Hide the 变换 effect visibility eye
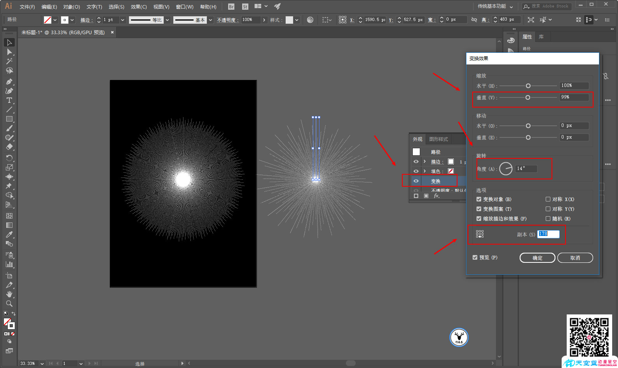Image resolution: width=618 pixels, height=368 pixels. [416, 181]
